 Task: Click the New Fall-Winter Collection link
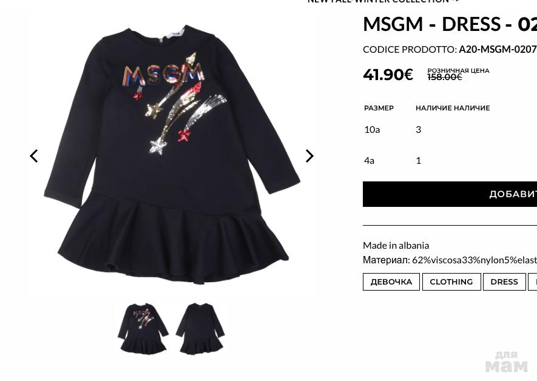point(383,1)
